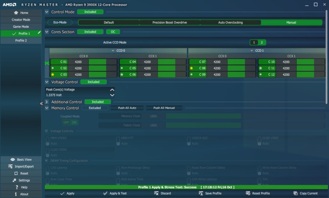Select Active CCD Mode 1
The width and height of the screenshot is (329, 198).
pyautogui.click(x=254, y=42)
